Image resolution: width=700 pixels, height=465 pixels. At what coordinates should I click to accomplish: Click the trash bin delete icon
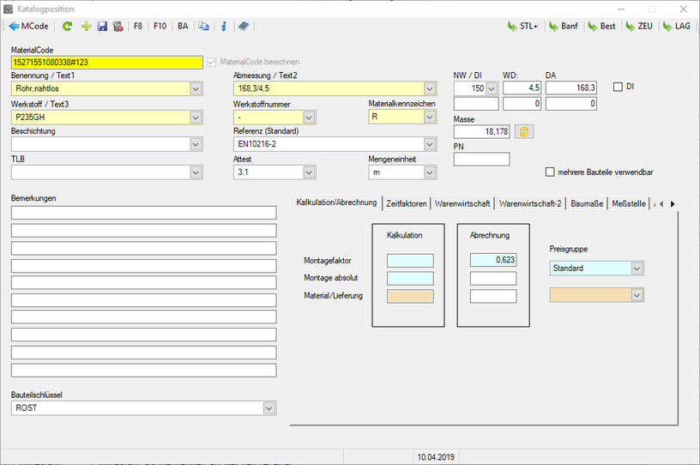[118, 27]
